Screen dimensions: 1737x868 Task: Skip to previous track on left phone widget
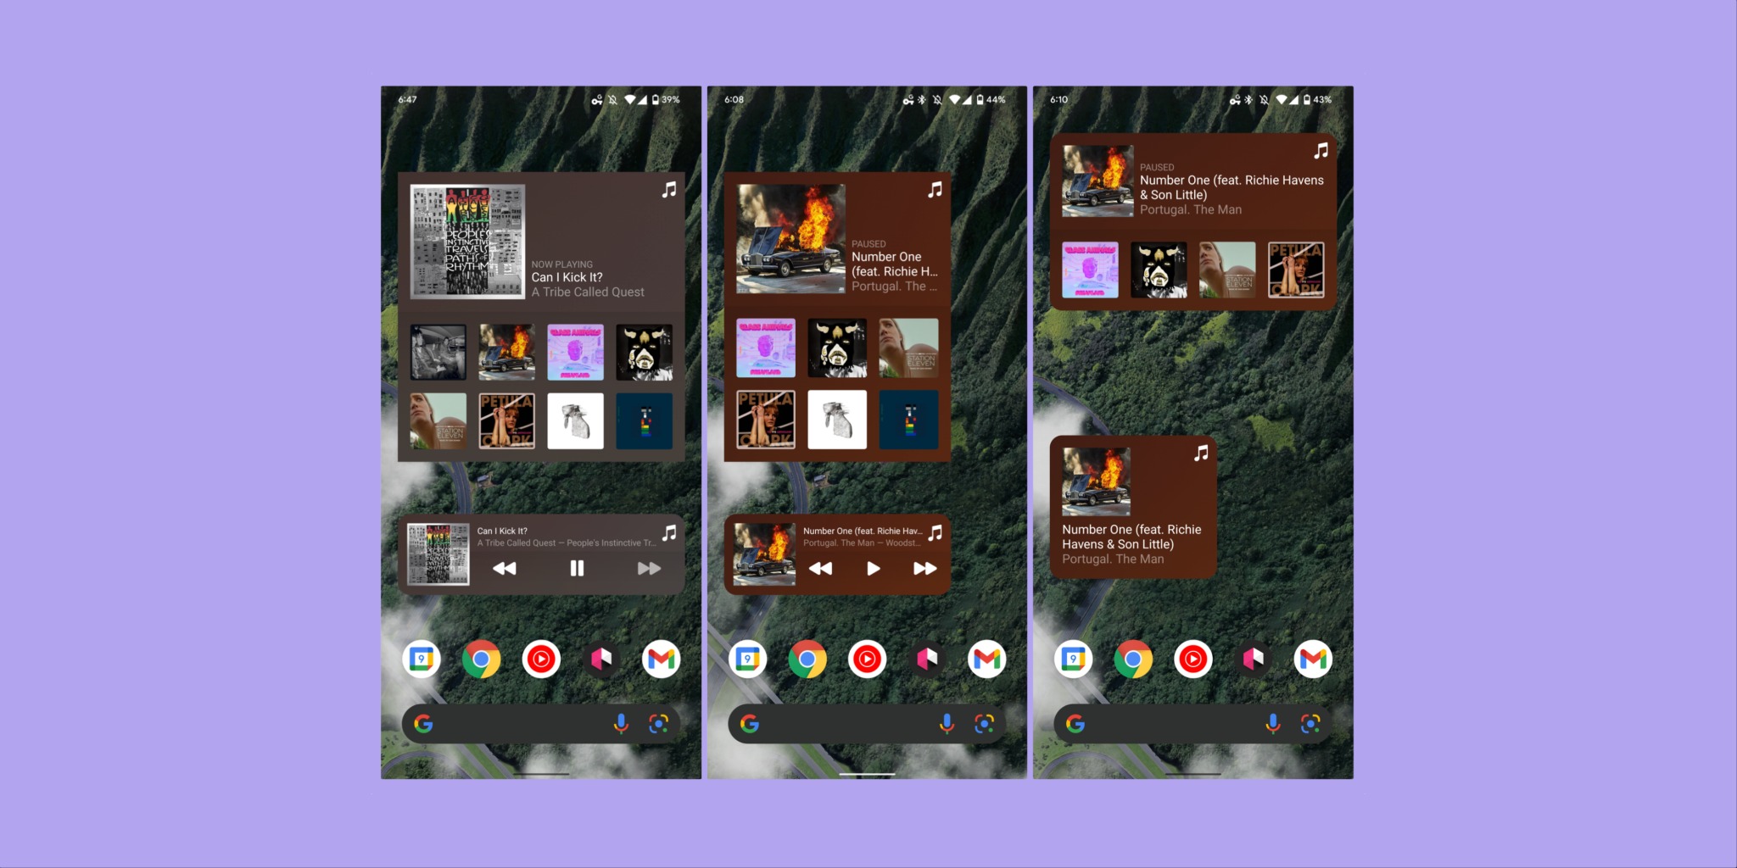click(505, 569)
